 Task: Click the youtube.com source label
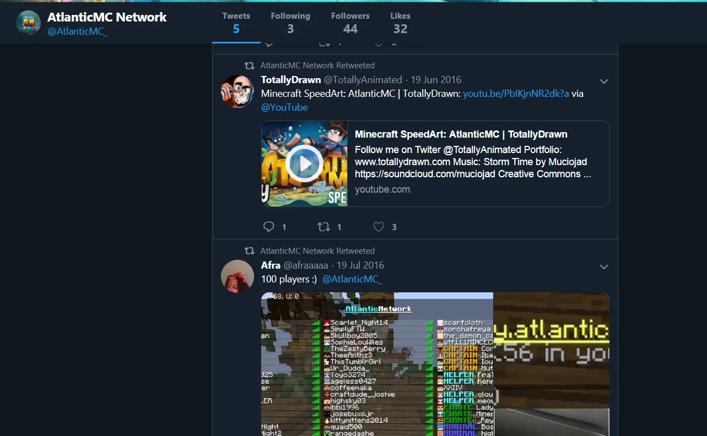pyautogui.click(x=382, y=189)
